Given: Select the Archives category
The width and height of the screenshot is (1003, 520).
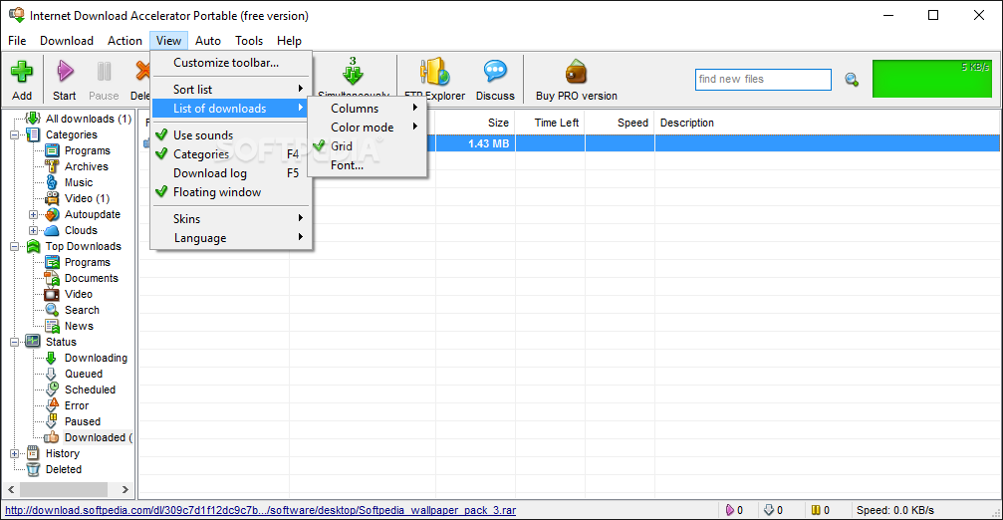Looking at the screenshot, I should click(87, 166).
